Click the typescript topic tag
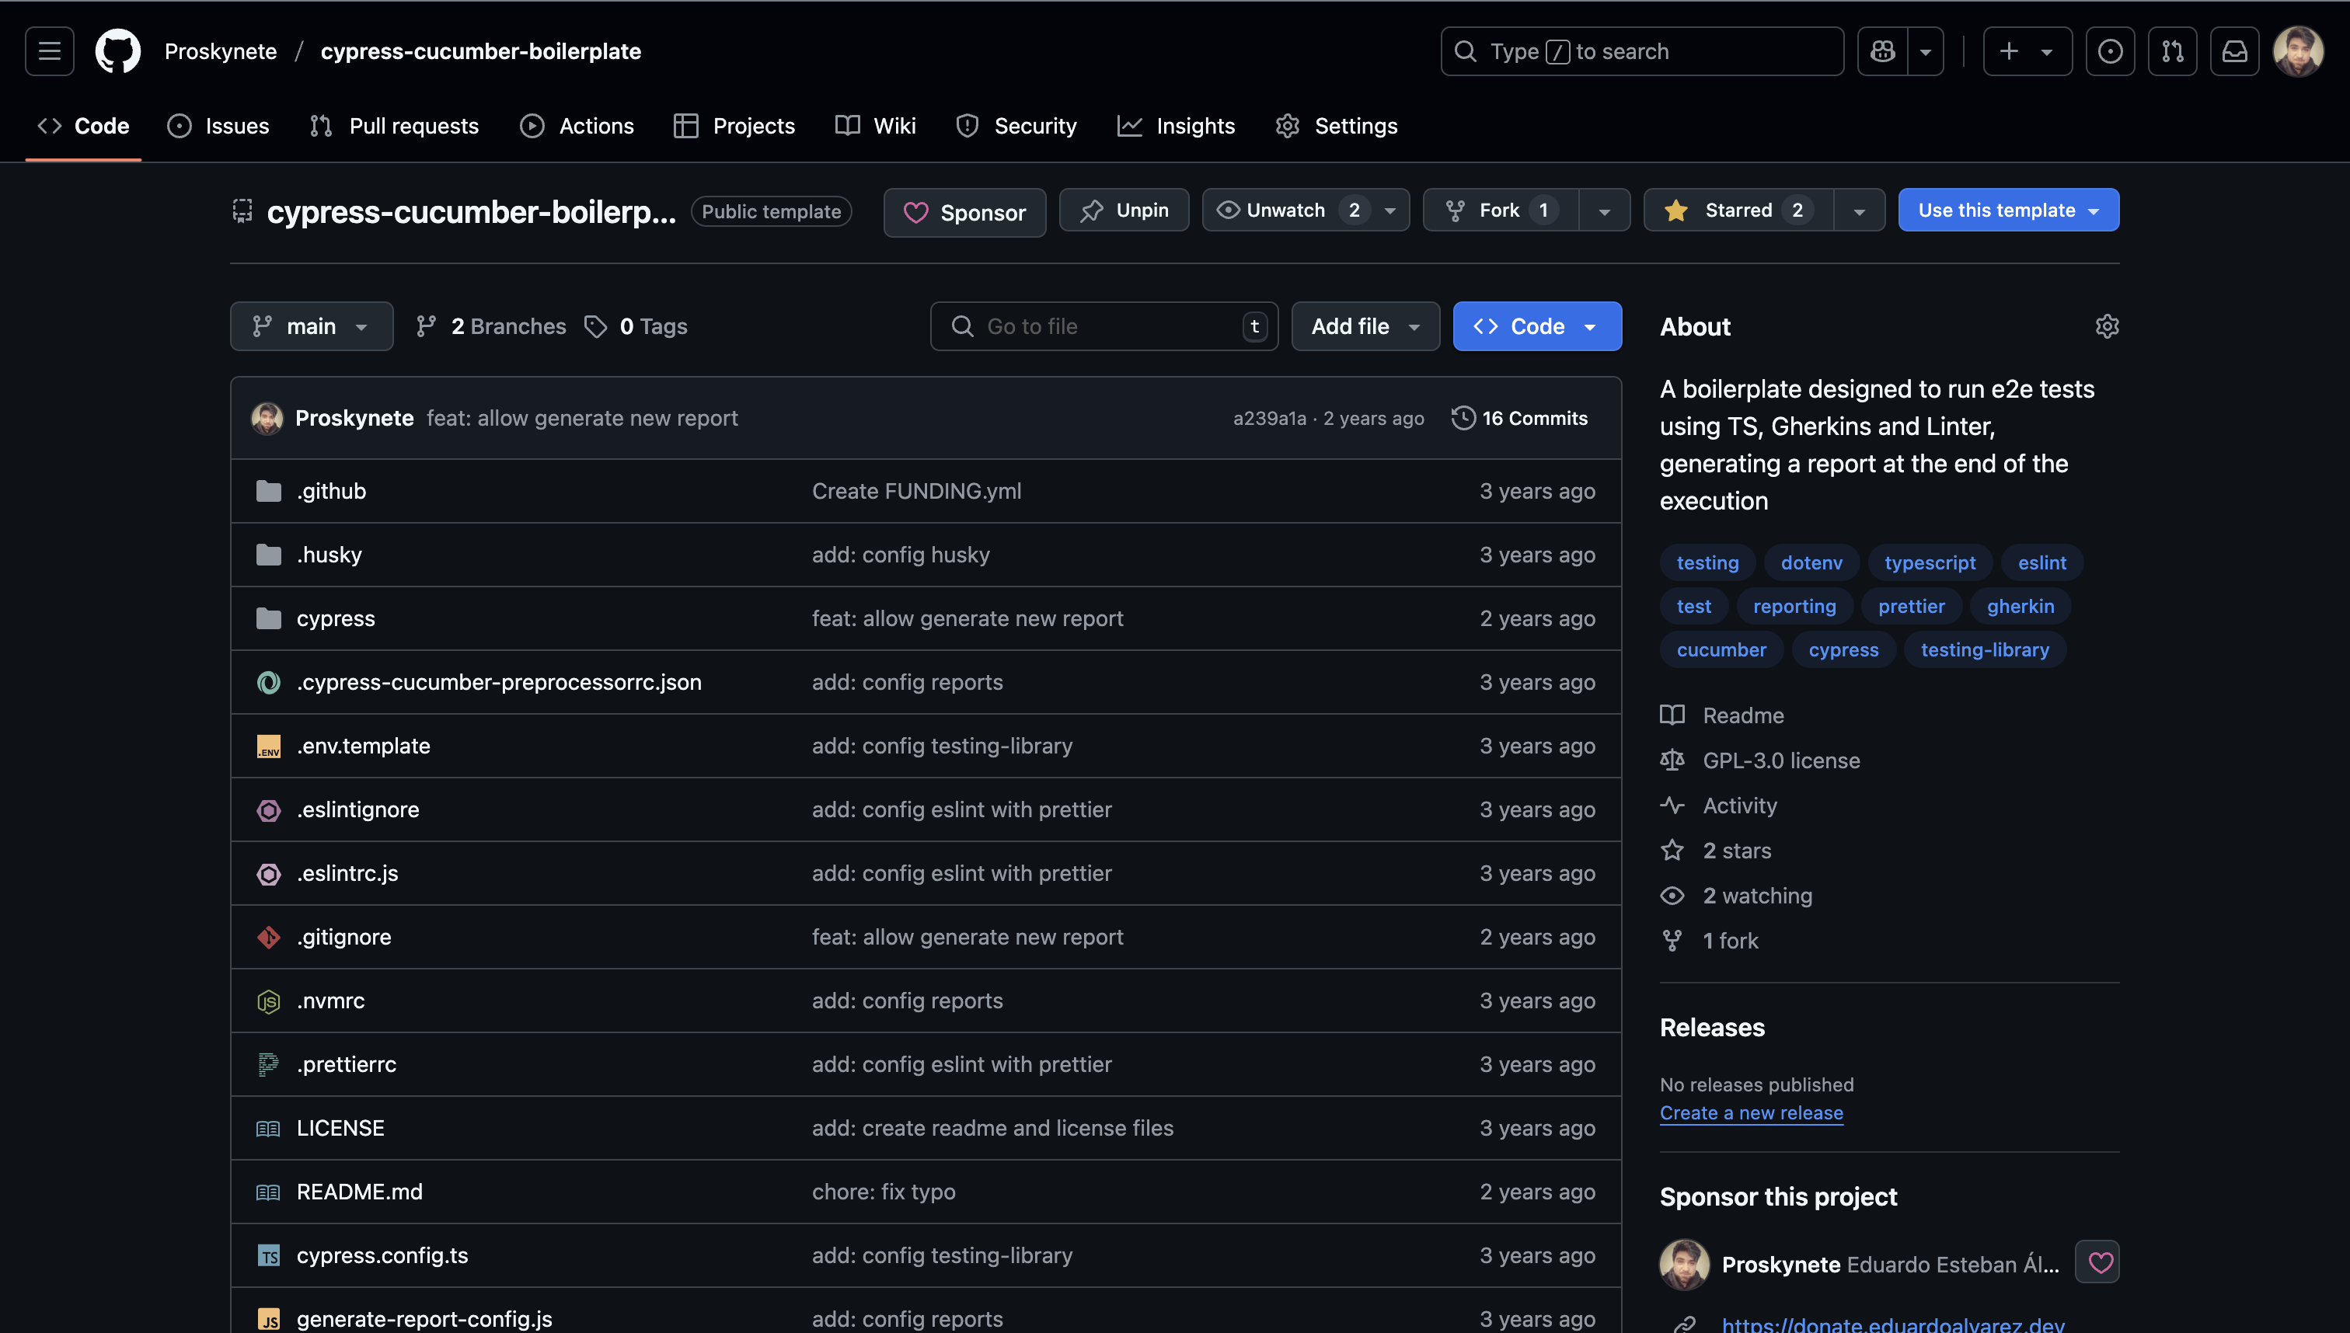This screenshot has width=2350, height=1333. tap(1930, 562)
